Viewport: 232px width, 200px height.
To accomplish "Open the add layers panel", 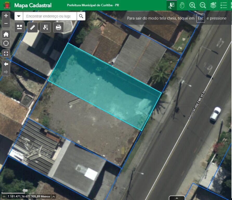I will point(213,5).
